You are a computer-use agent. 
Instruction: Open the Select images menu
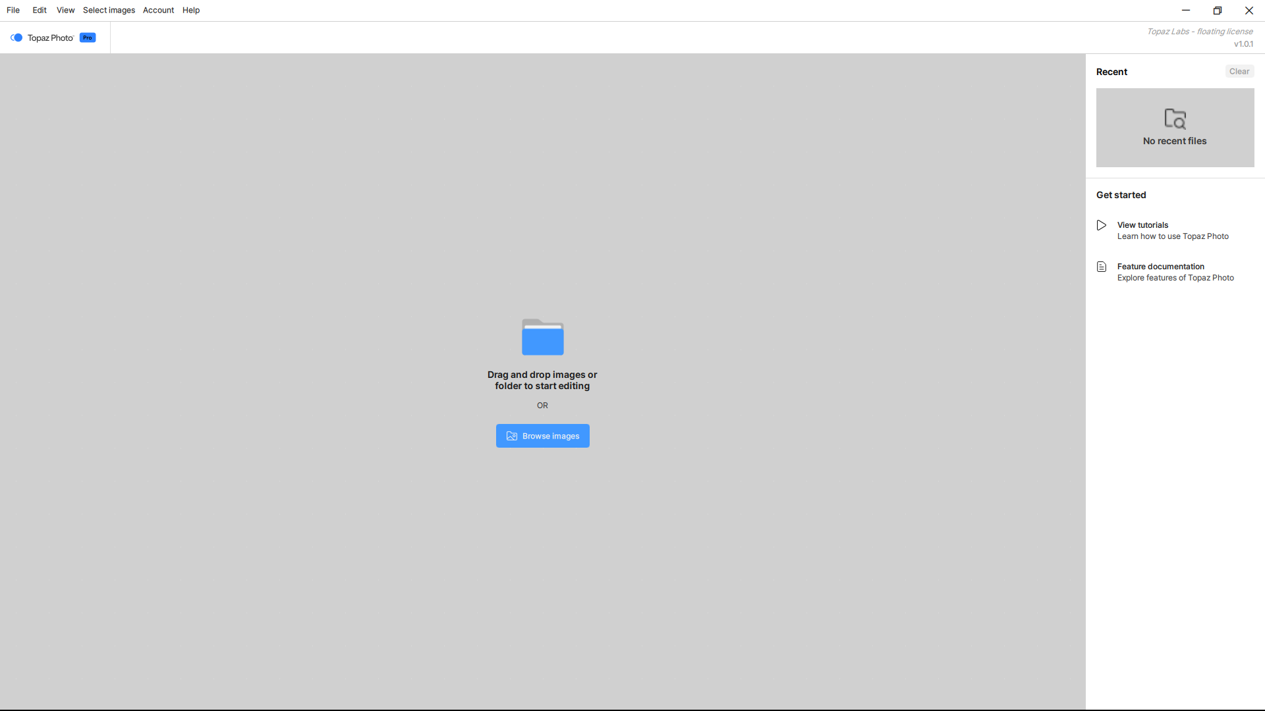coord(109,10)
